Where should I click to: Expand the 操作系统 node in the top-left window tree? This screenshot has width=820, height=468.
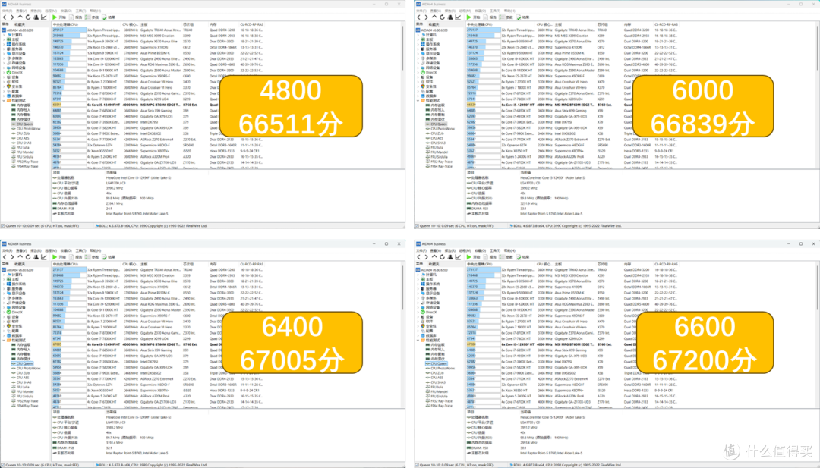[x=5, y=45]
